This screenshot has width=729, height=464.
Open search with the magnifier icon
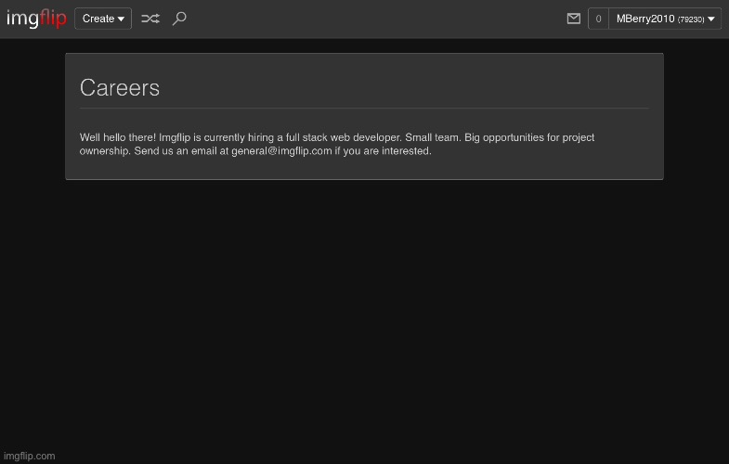[x=179, y=19]
